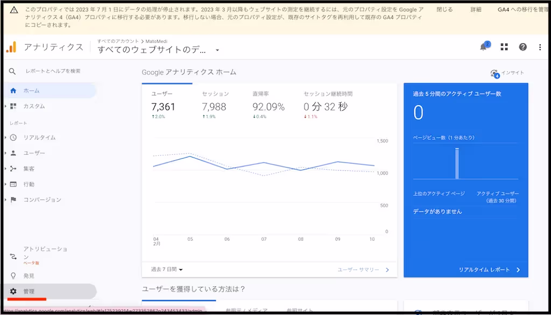Viewport: 551px width, 315px height.
Task: Click the 0 分 32 秒 duration value
Action: tap(326, 107)
